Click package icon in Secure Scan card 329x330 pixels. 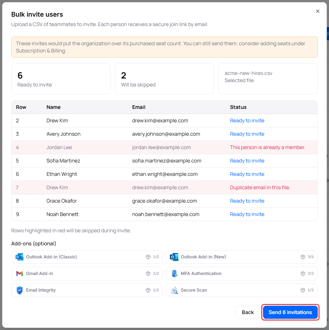point(303,290)
